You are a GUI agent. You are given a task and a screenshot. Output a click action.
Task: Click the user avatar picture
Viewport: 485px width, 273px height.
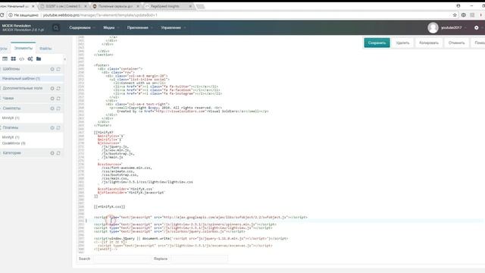[433, 28]
